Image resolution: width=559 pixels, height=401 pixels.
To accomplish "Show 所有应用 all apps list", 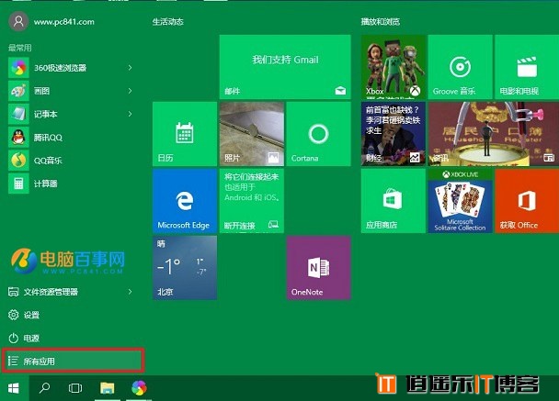I will coord(73,362).
